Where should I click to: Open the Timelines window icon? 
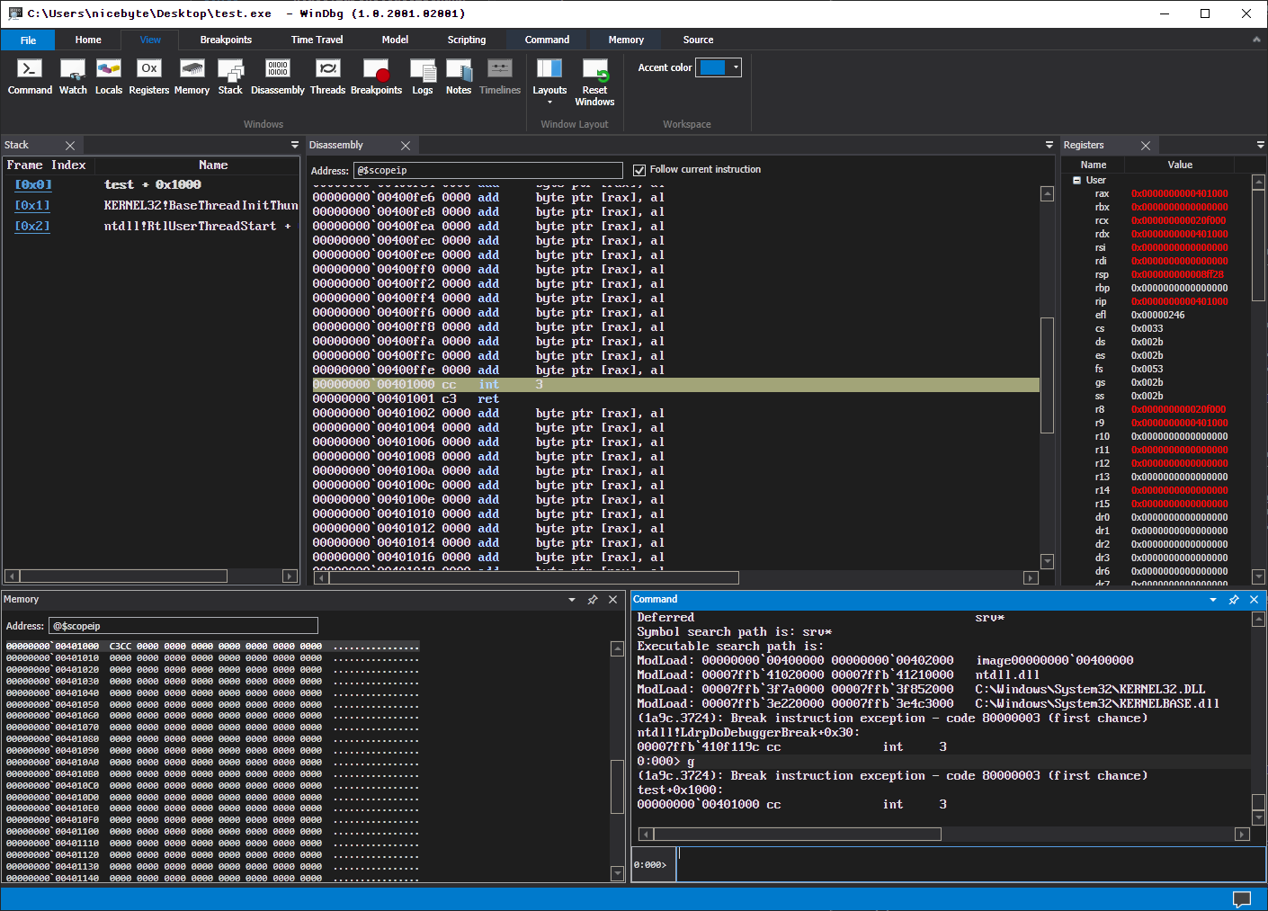click(x=500, y=76)
